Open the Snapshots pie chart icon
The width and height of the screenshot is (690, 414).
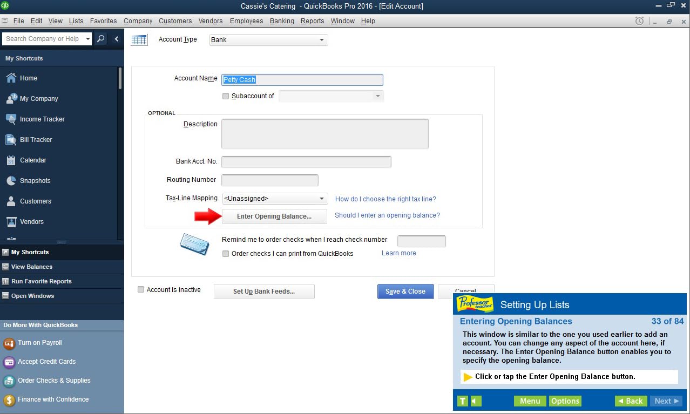pyautogui.click(x=11, y=181)
